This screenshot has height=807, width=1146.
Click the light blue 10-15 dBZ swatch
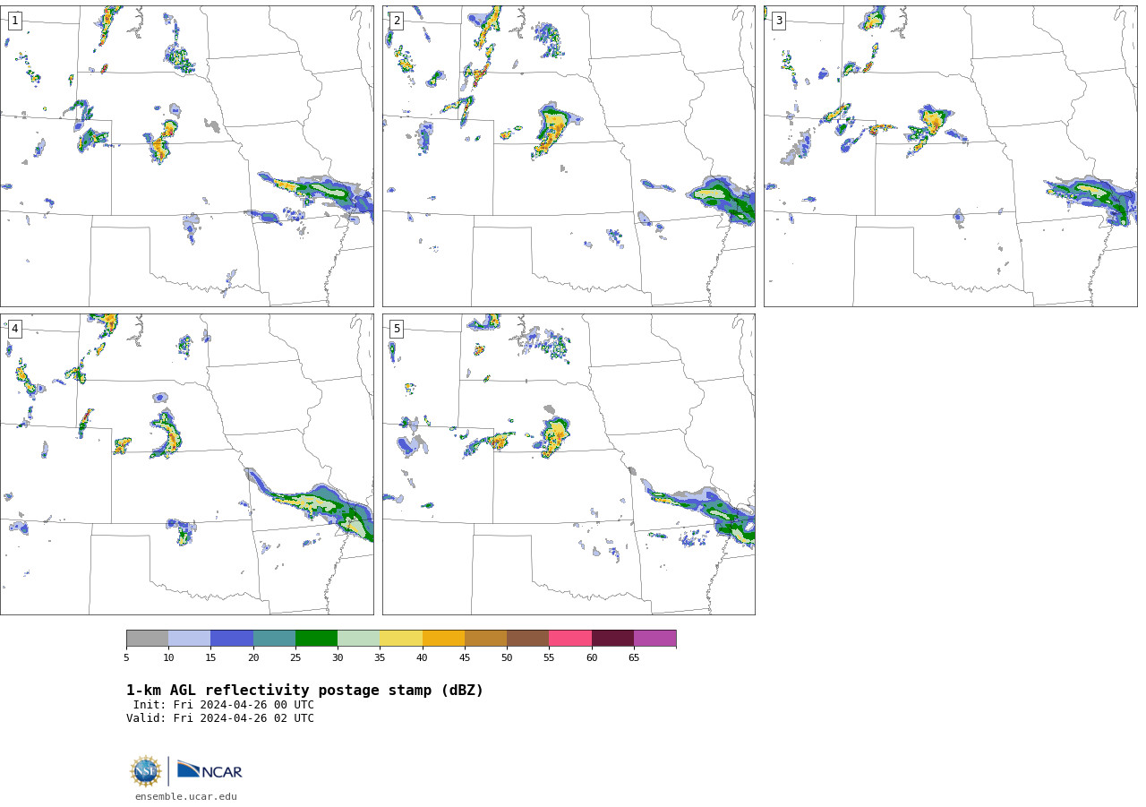pos(190,639)
